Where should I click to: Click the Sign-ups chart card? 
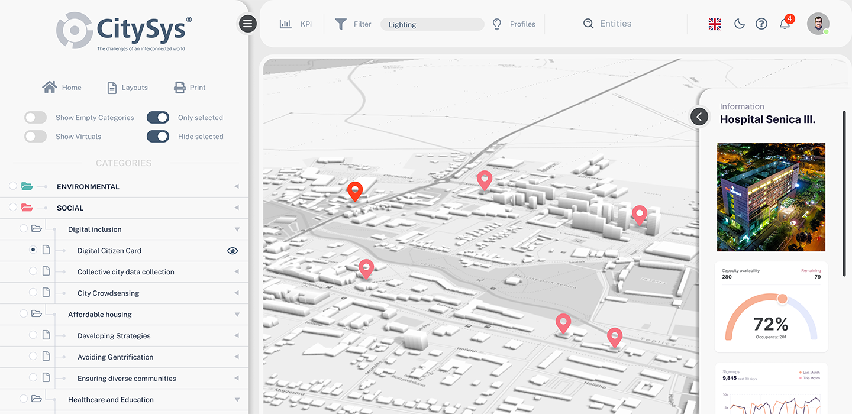tap(771, 389)
